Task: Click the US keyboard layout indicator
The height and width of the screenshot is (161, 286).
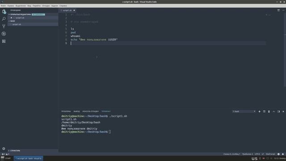Action: 254,158
